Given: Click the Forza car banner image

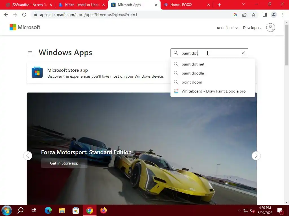Looking at the screenshot, I should point(142,148).
